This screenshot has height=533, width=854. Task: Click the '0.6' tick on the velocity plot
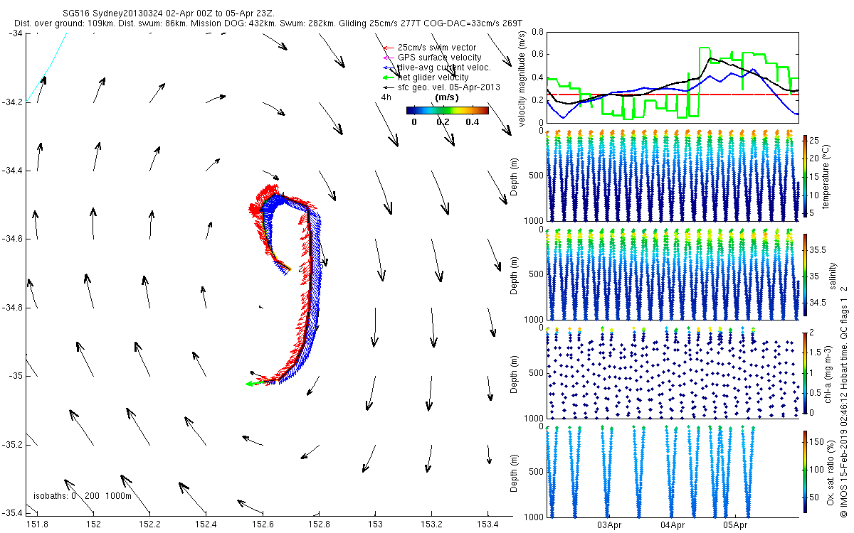tap(537, 55)
